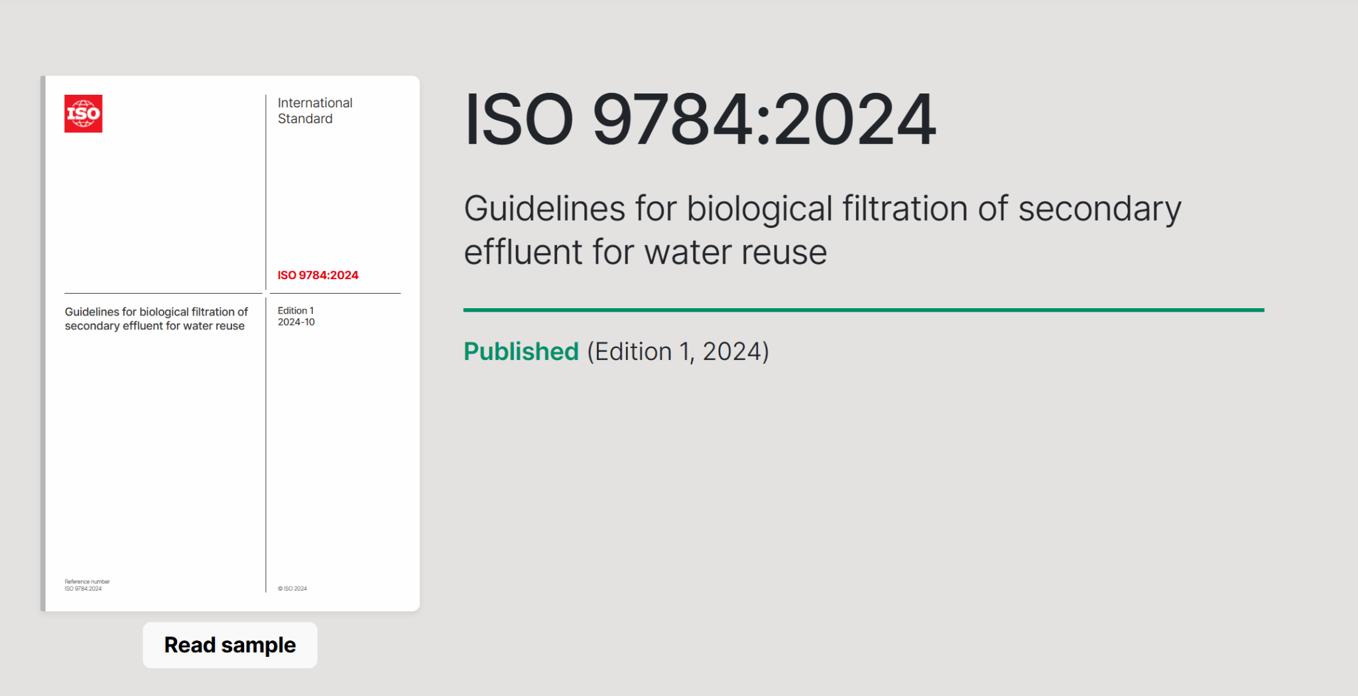Viewport: 1358px width, 696px height.
Task: Click the (Edition 1, 2024) text beside Published
Action: 678,351
